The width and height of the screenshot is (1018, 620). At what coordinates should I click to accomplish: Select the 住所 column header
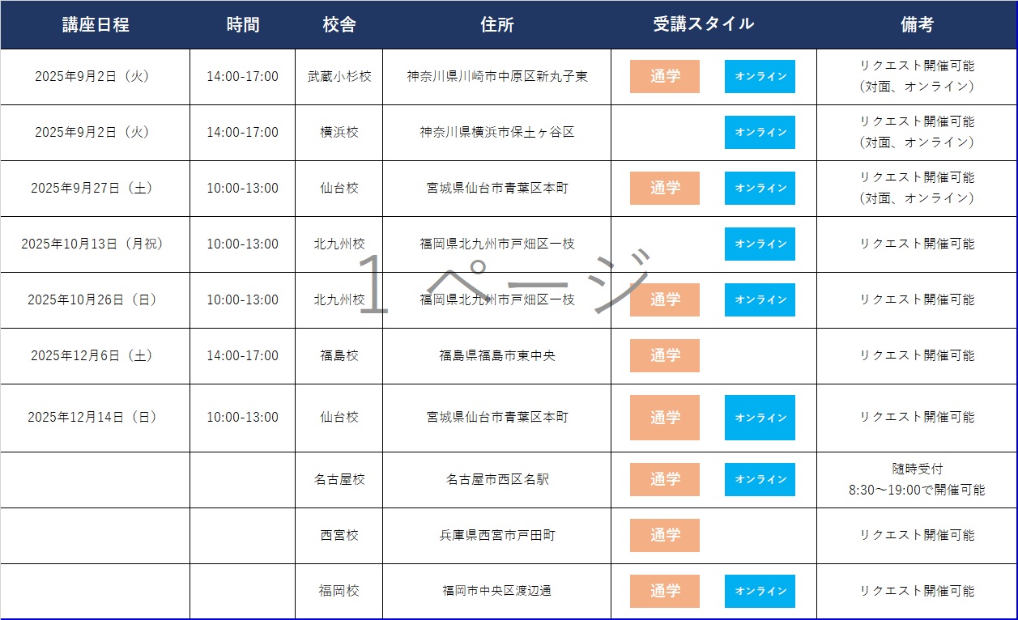(x=497, y=25)
